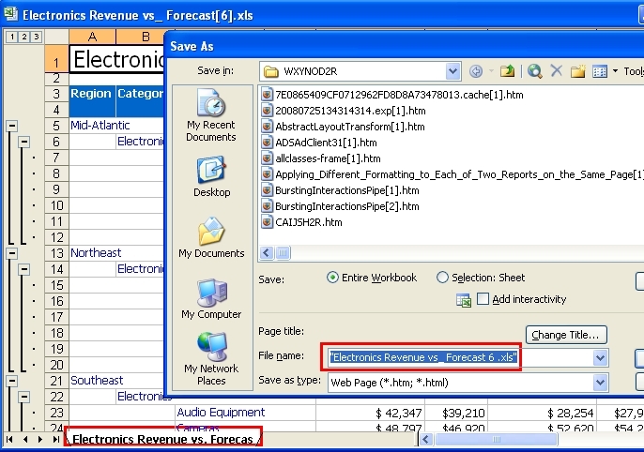Go to next sheet tab arrow
Screen dimensions: 644x452
[x=40, y=439]
